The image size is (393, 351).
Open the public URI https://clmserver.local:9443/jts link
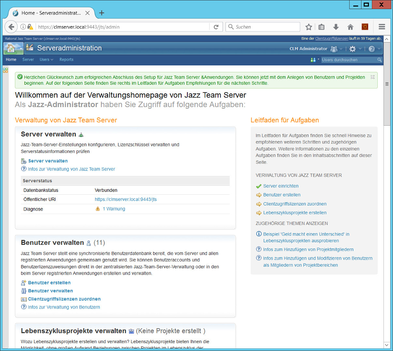[126, 199]
